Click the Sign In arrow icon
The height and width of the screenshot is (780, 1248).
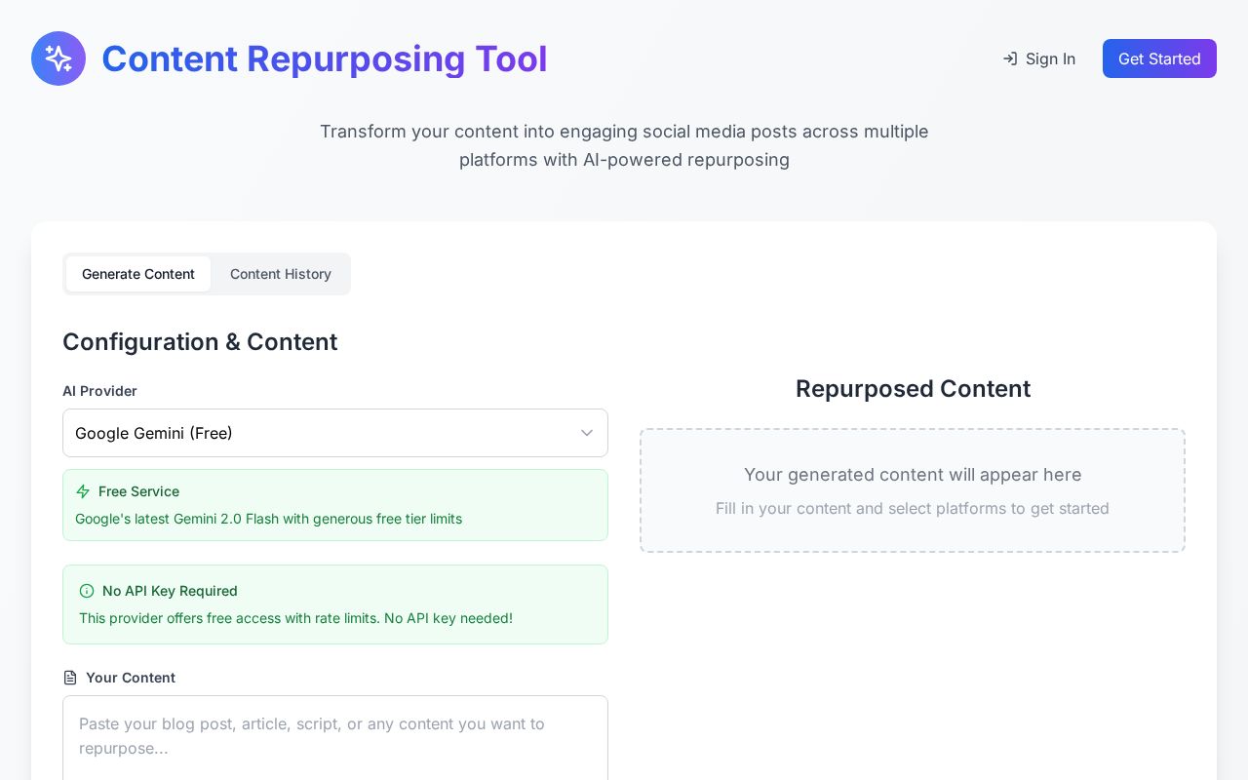point(1010,58)
